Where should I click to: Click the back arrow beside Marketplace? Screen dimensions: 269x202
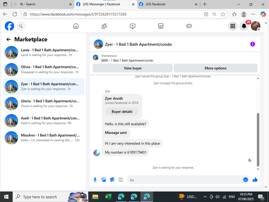pos(9,39)
